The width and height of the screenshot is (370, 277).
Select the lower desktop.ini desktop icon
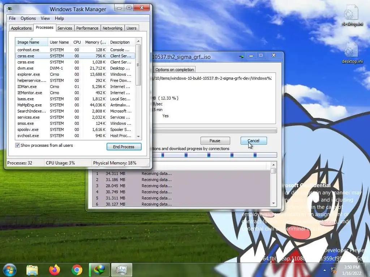click(352, 53)
